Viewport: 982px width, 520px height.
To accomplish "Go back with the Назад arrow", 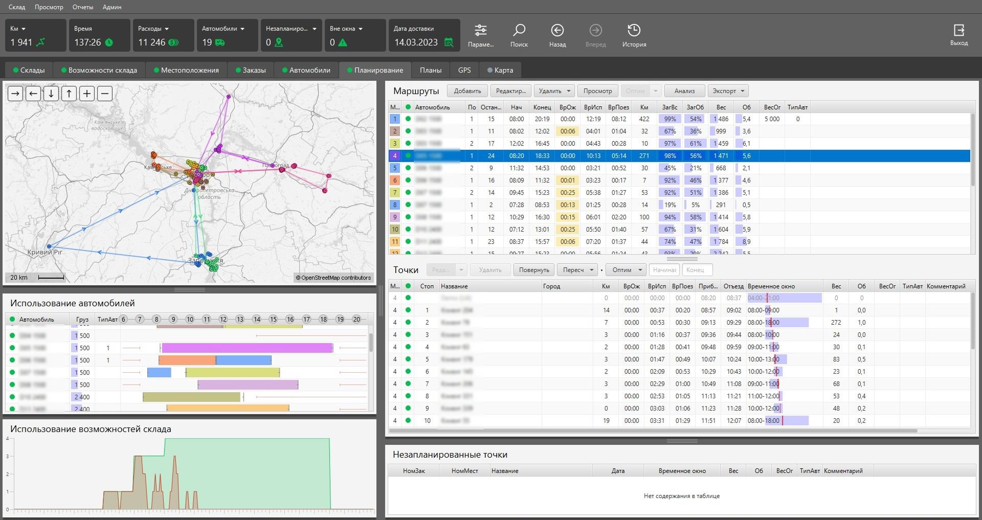I will click(557, 31).
